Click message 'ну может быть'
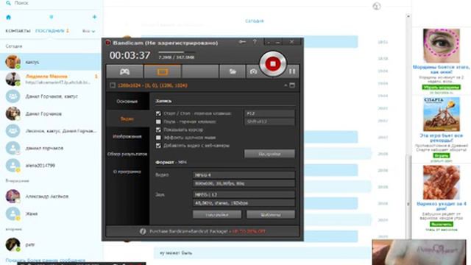 pos(176,253)
